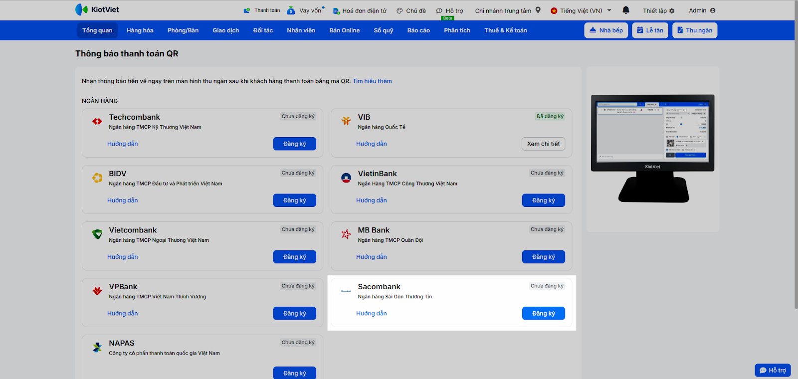Click the Thu ngân button
Image resolution: width=798 pixels, height=379 pixels.
(695, 30)
